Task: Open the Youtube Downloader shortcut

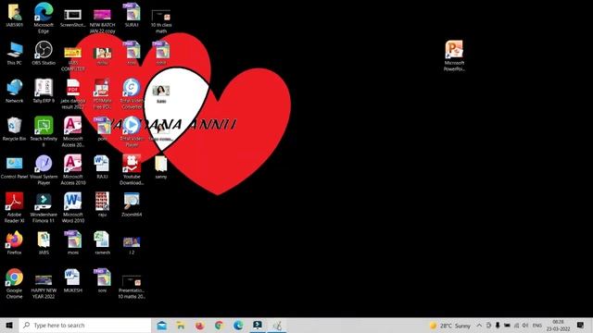Action: pyautogui.click(x=132, y=169)
